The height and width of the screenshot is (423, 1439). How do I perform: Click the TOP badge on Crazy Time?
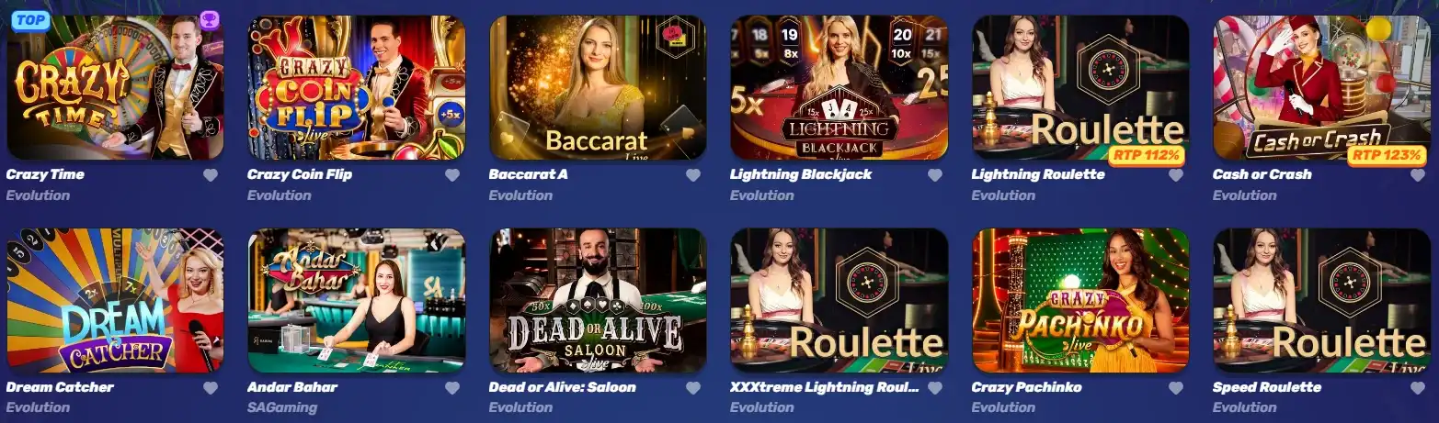point(30,19)
